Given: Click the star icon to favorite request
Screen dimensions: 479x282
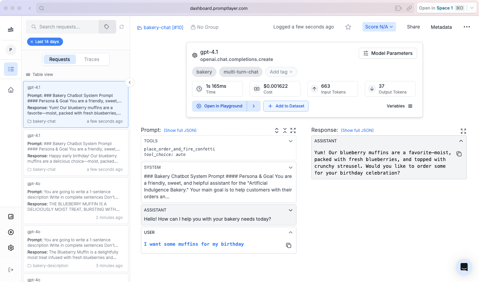Looking at the screenshot, I should [348, 27].
